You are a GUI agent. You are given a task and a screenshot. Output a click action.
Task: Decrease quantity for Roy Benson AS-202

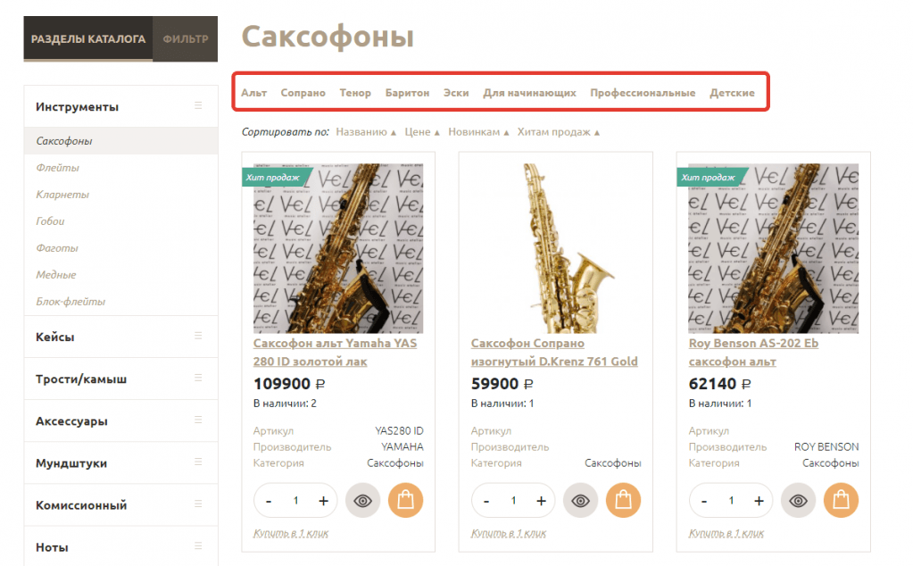704,501
